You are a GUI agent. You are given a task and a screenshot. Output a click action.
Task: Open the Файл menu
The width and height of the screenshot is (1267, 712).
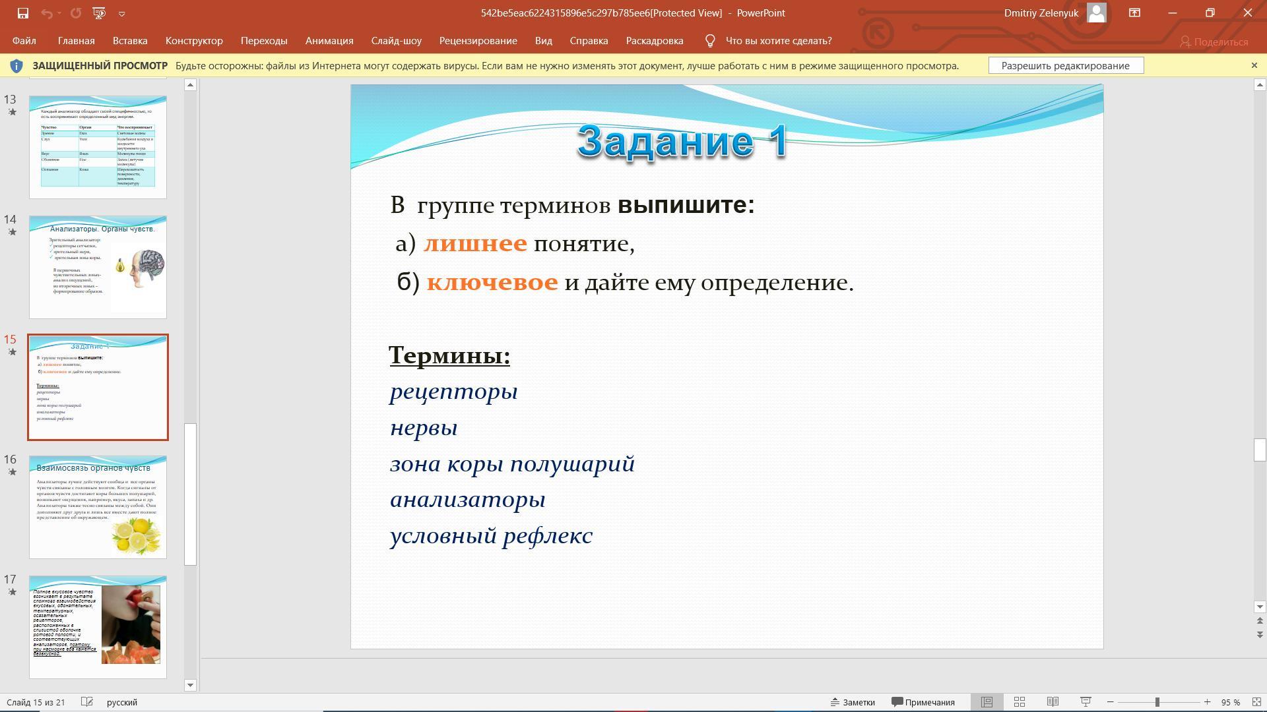[24, 41]
